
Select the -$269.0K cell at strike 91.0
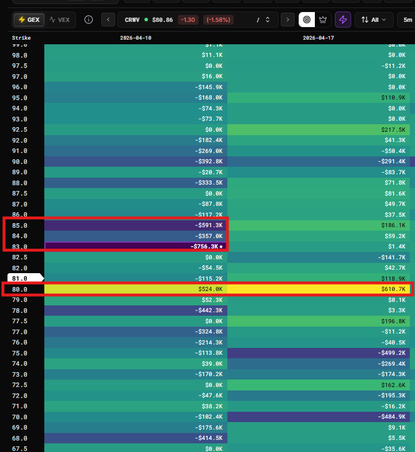(136, 151)
